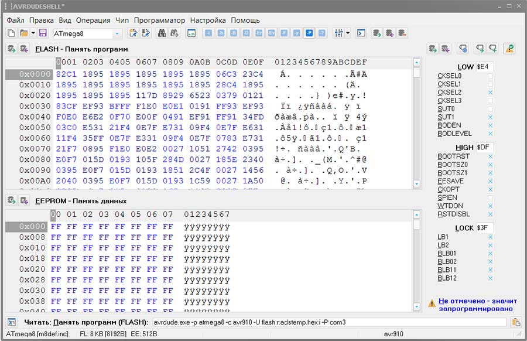Image resolution: width=527 pixels, height=341 pixels.
Task: Click the hex window icon in the toolbar
Action: [x=191, y=33]
